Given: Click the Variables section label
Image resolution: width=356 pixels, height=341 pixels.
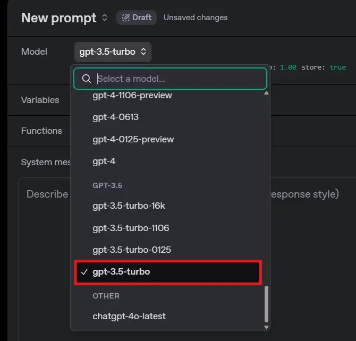Looking at the screenshot, I should point(40,100).
